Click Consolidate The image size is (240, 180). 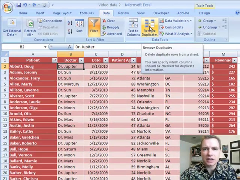tap(171, 27)
